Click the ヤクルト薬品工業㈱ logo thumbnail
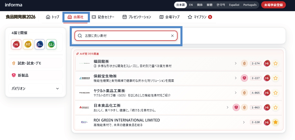 84,93
